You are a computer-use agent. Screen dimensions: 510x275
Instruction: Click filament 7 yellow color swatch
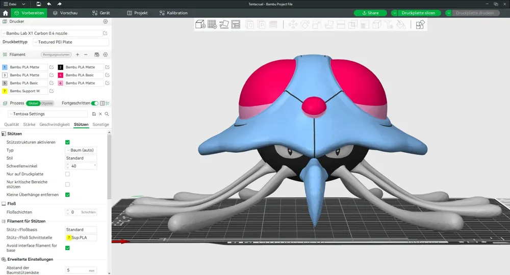(x=5, y=91)
